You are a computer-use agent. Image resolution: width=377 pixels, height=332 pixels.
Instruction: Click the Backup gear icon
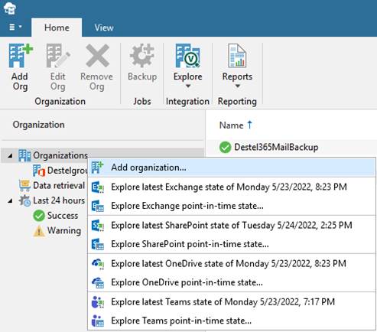tap(141, 56)
